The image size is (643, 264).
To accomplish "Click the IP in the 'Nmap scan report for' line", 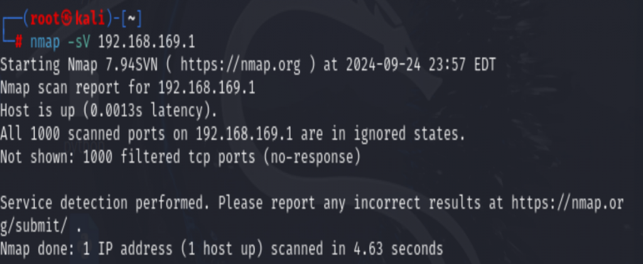I will point(207,88).
